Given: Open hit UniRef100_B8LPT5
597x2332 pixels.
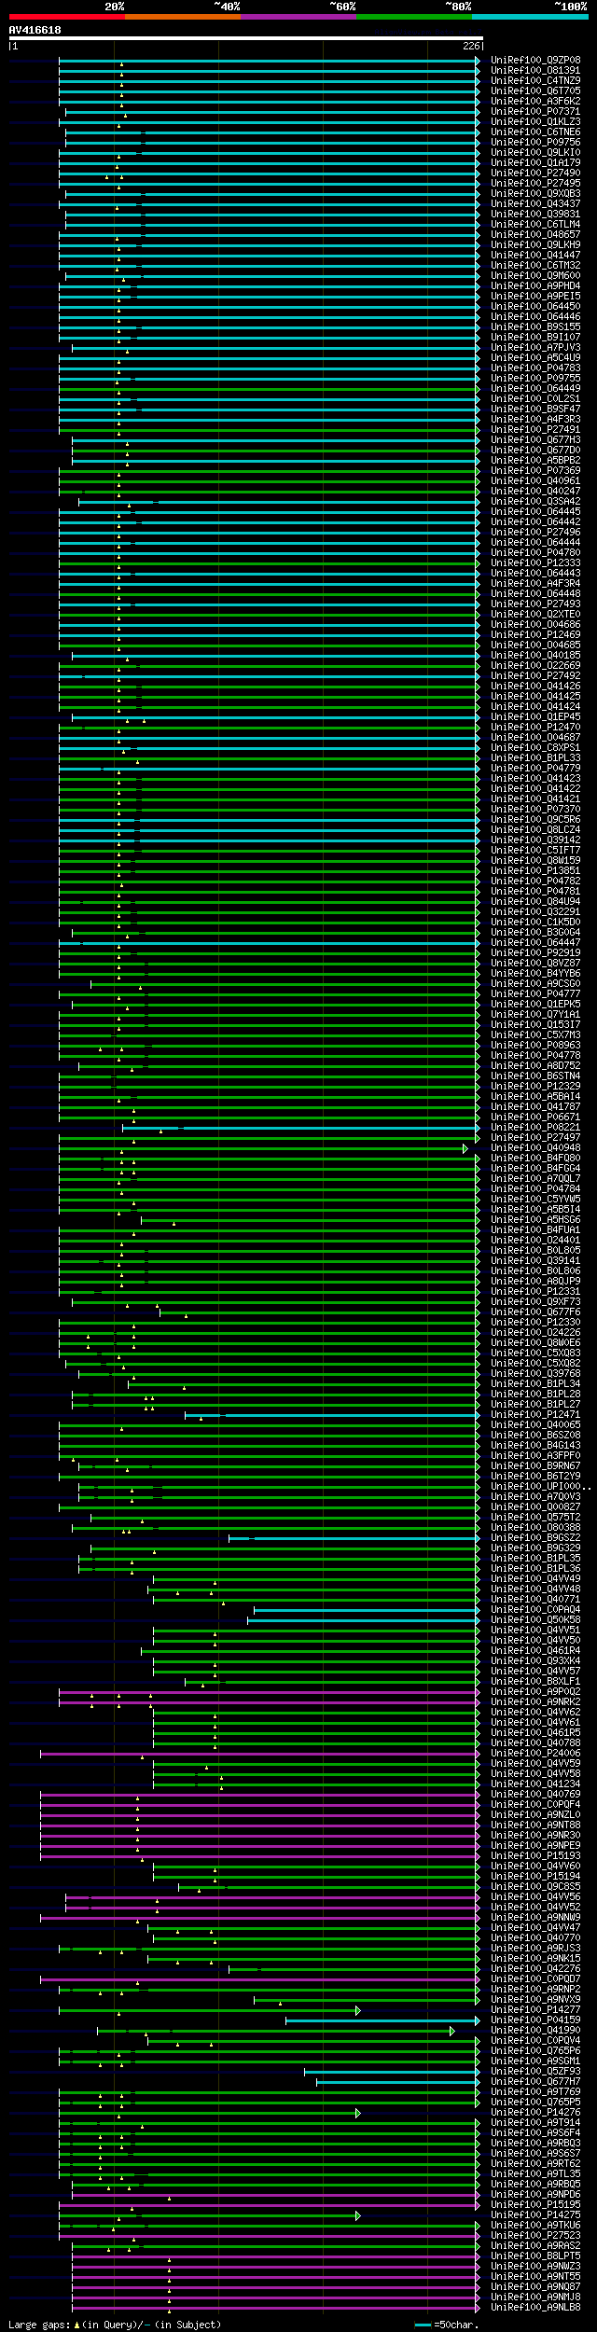Looking at the screenshot, I should click(x=535, y=2256).
